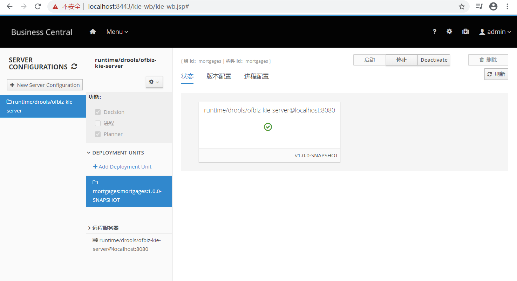Click browser back arrow

coord(10,6)
